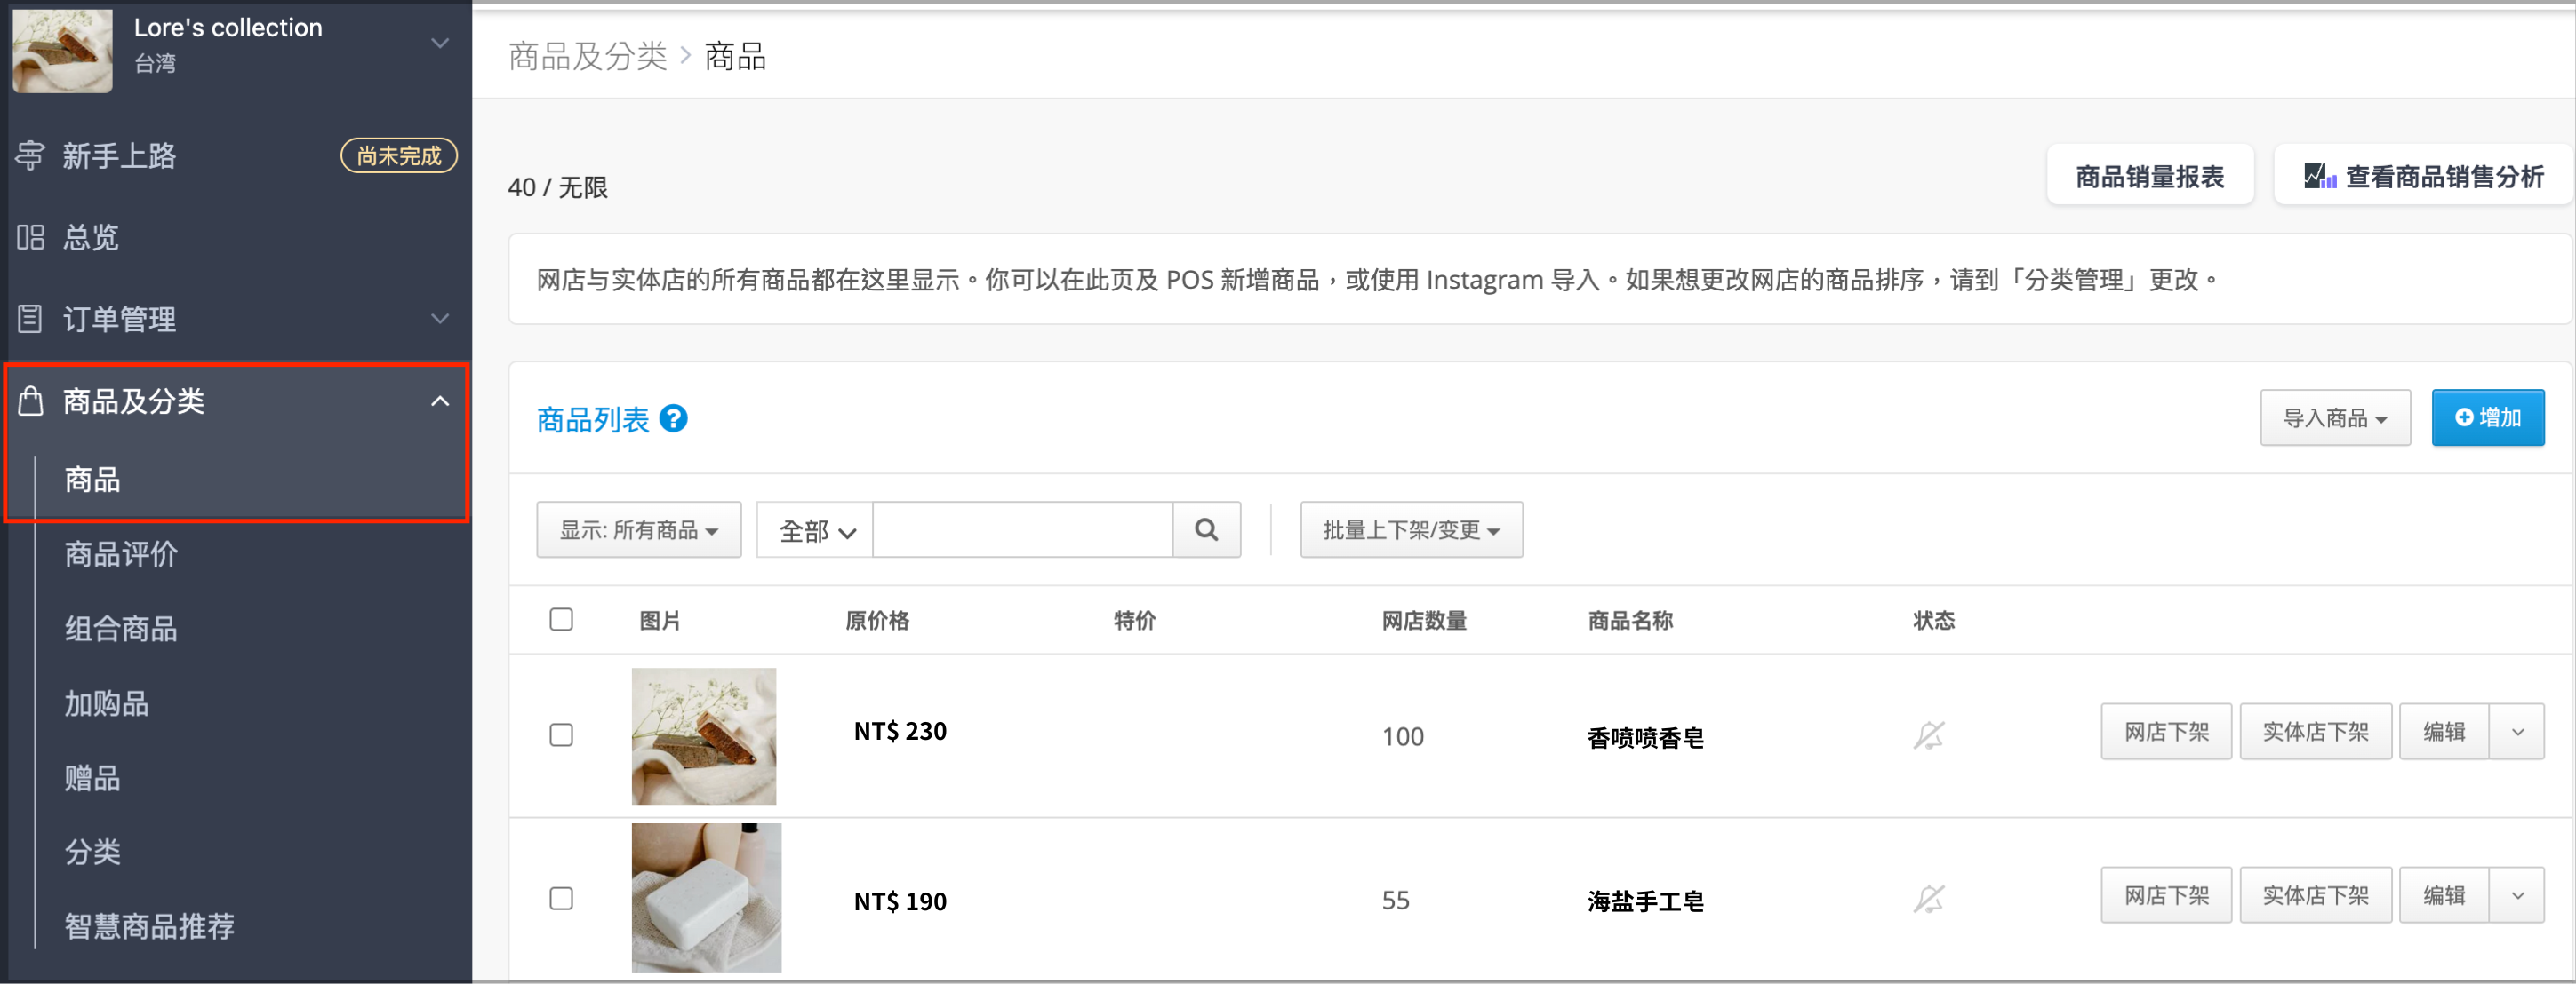Screen dimensions: 2576x984
Task: Click the blue 增加 button
Action: 2488,417
